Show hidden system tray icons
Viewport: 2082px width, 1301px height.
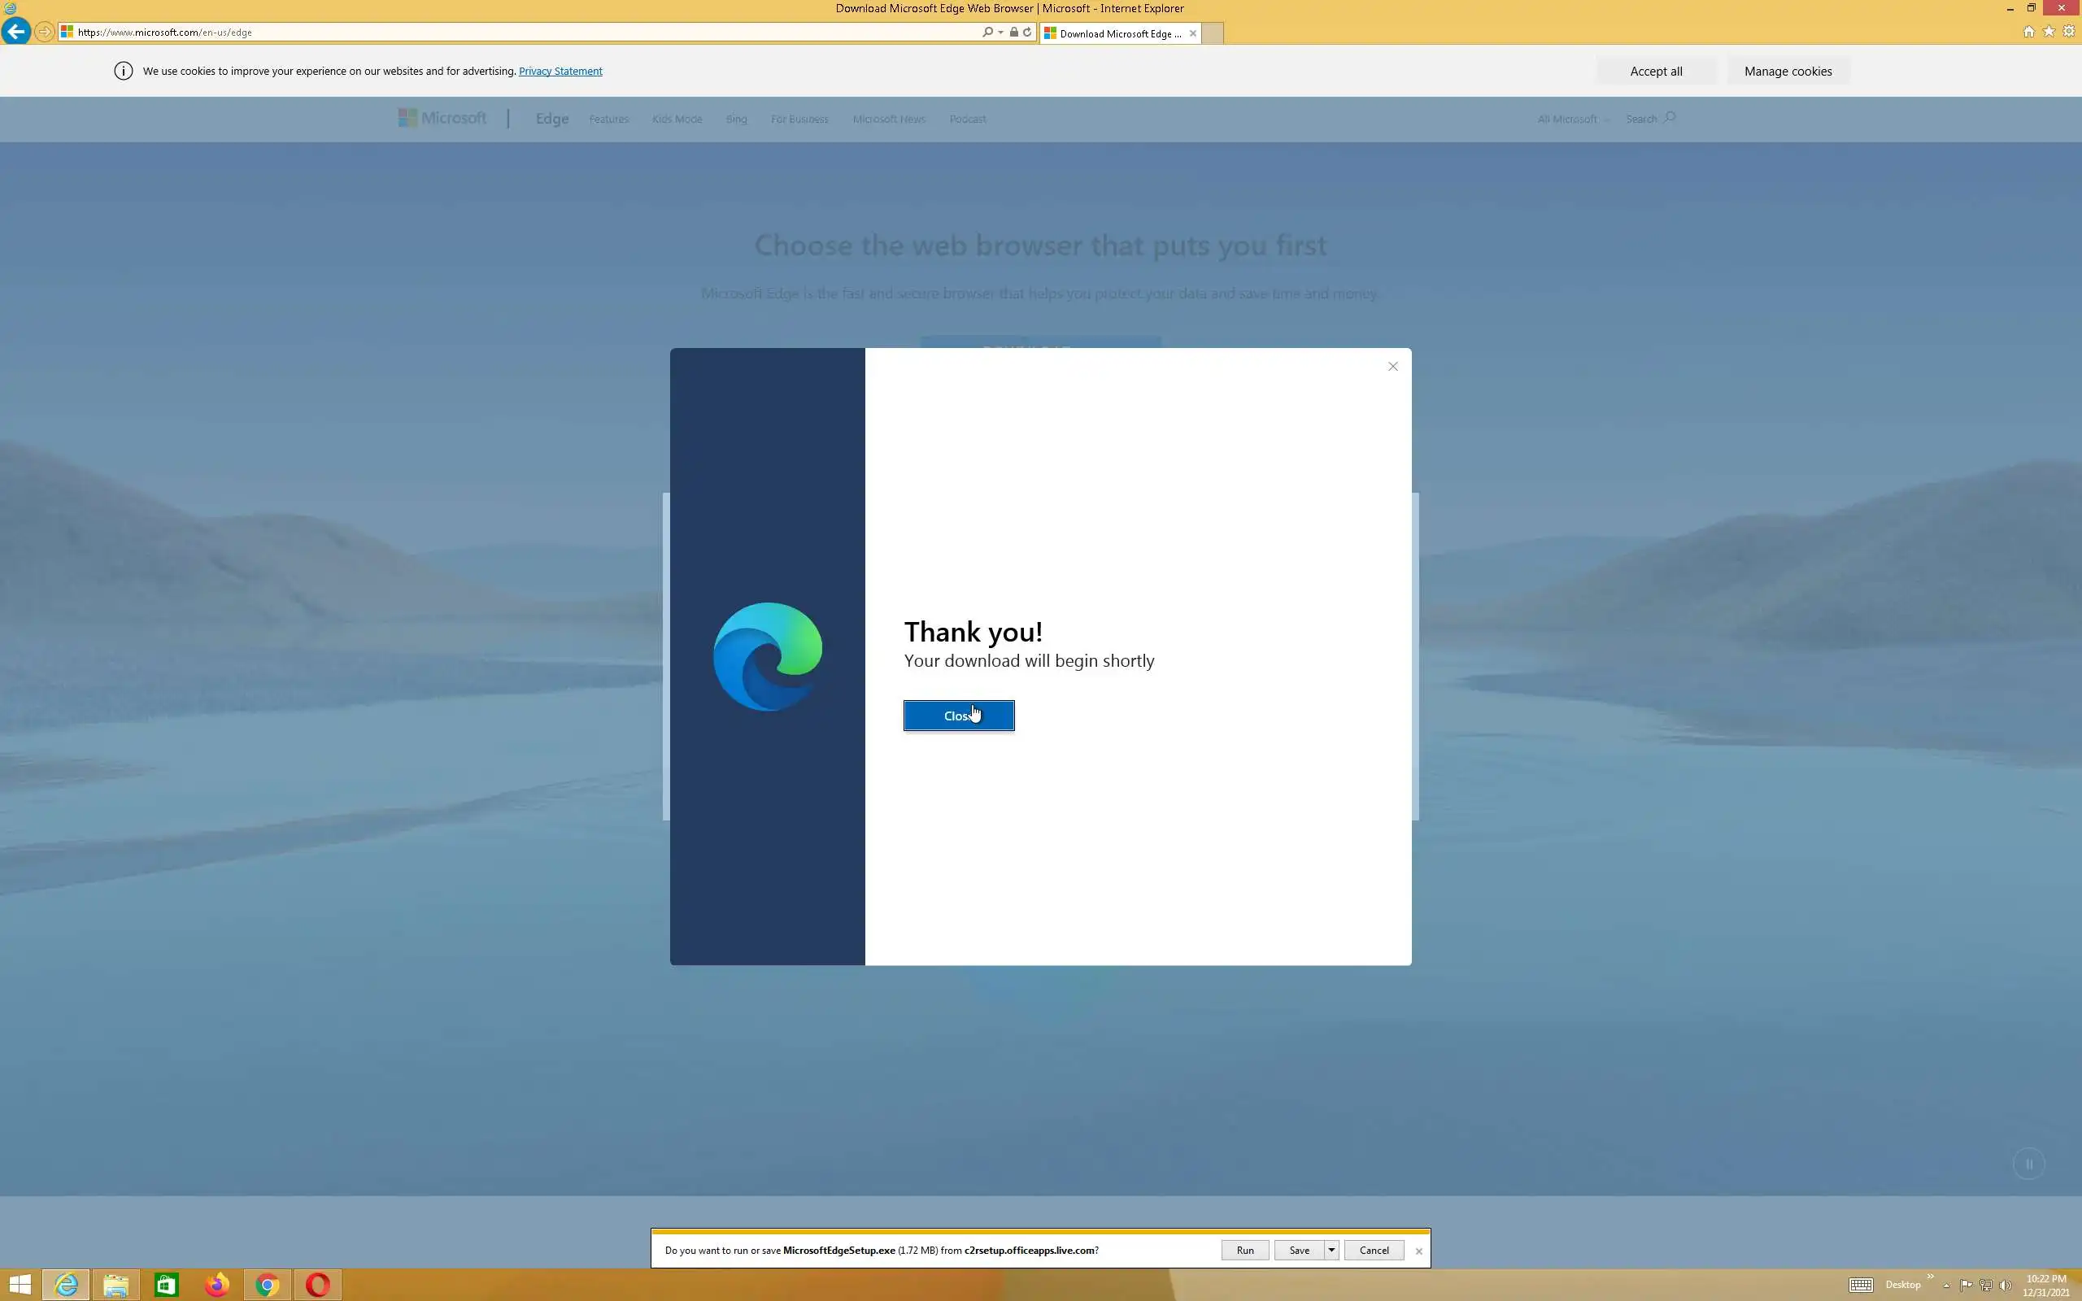[x=1946, y=1286]
